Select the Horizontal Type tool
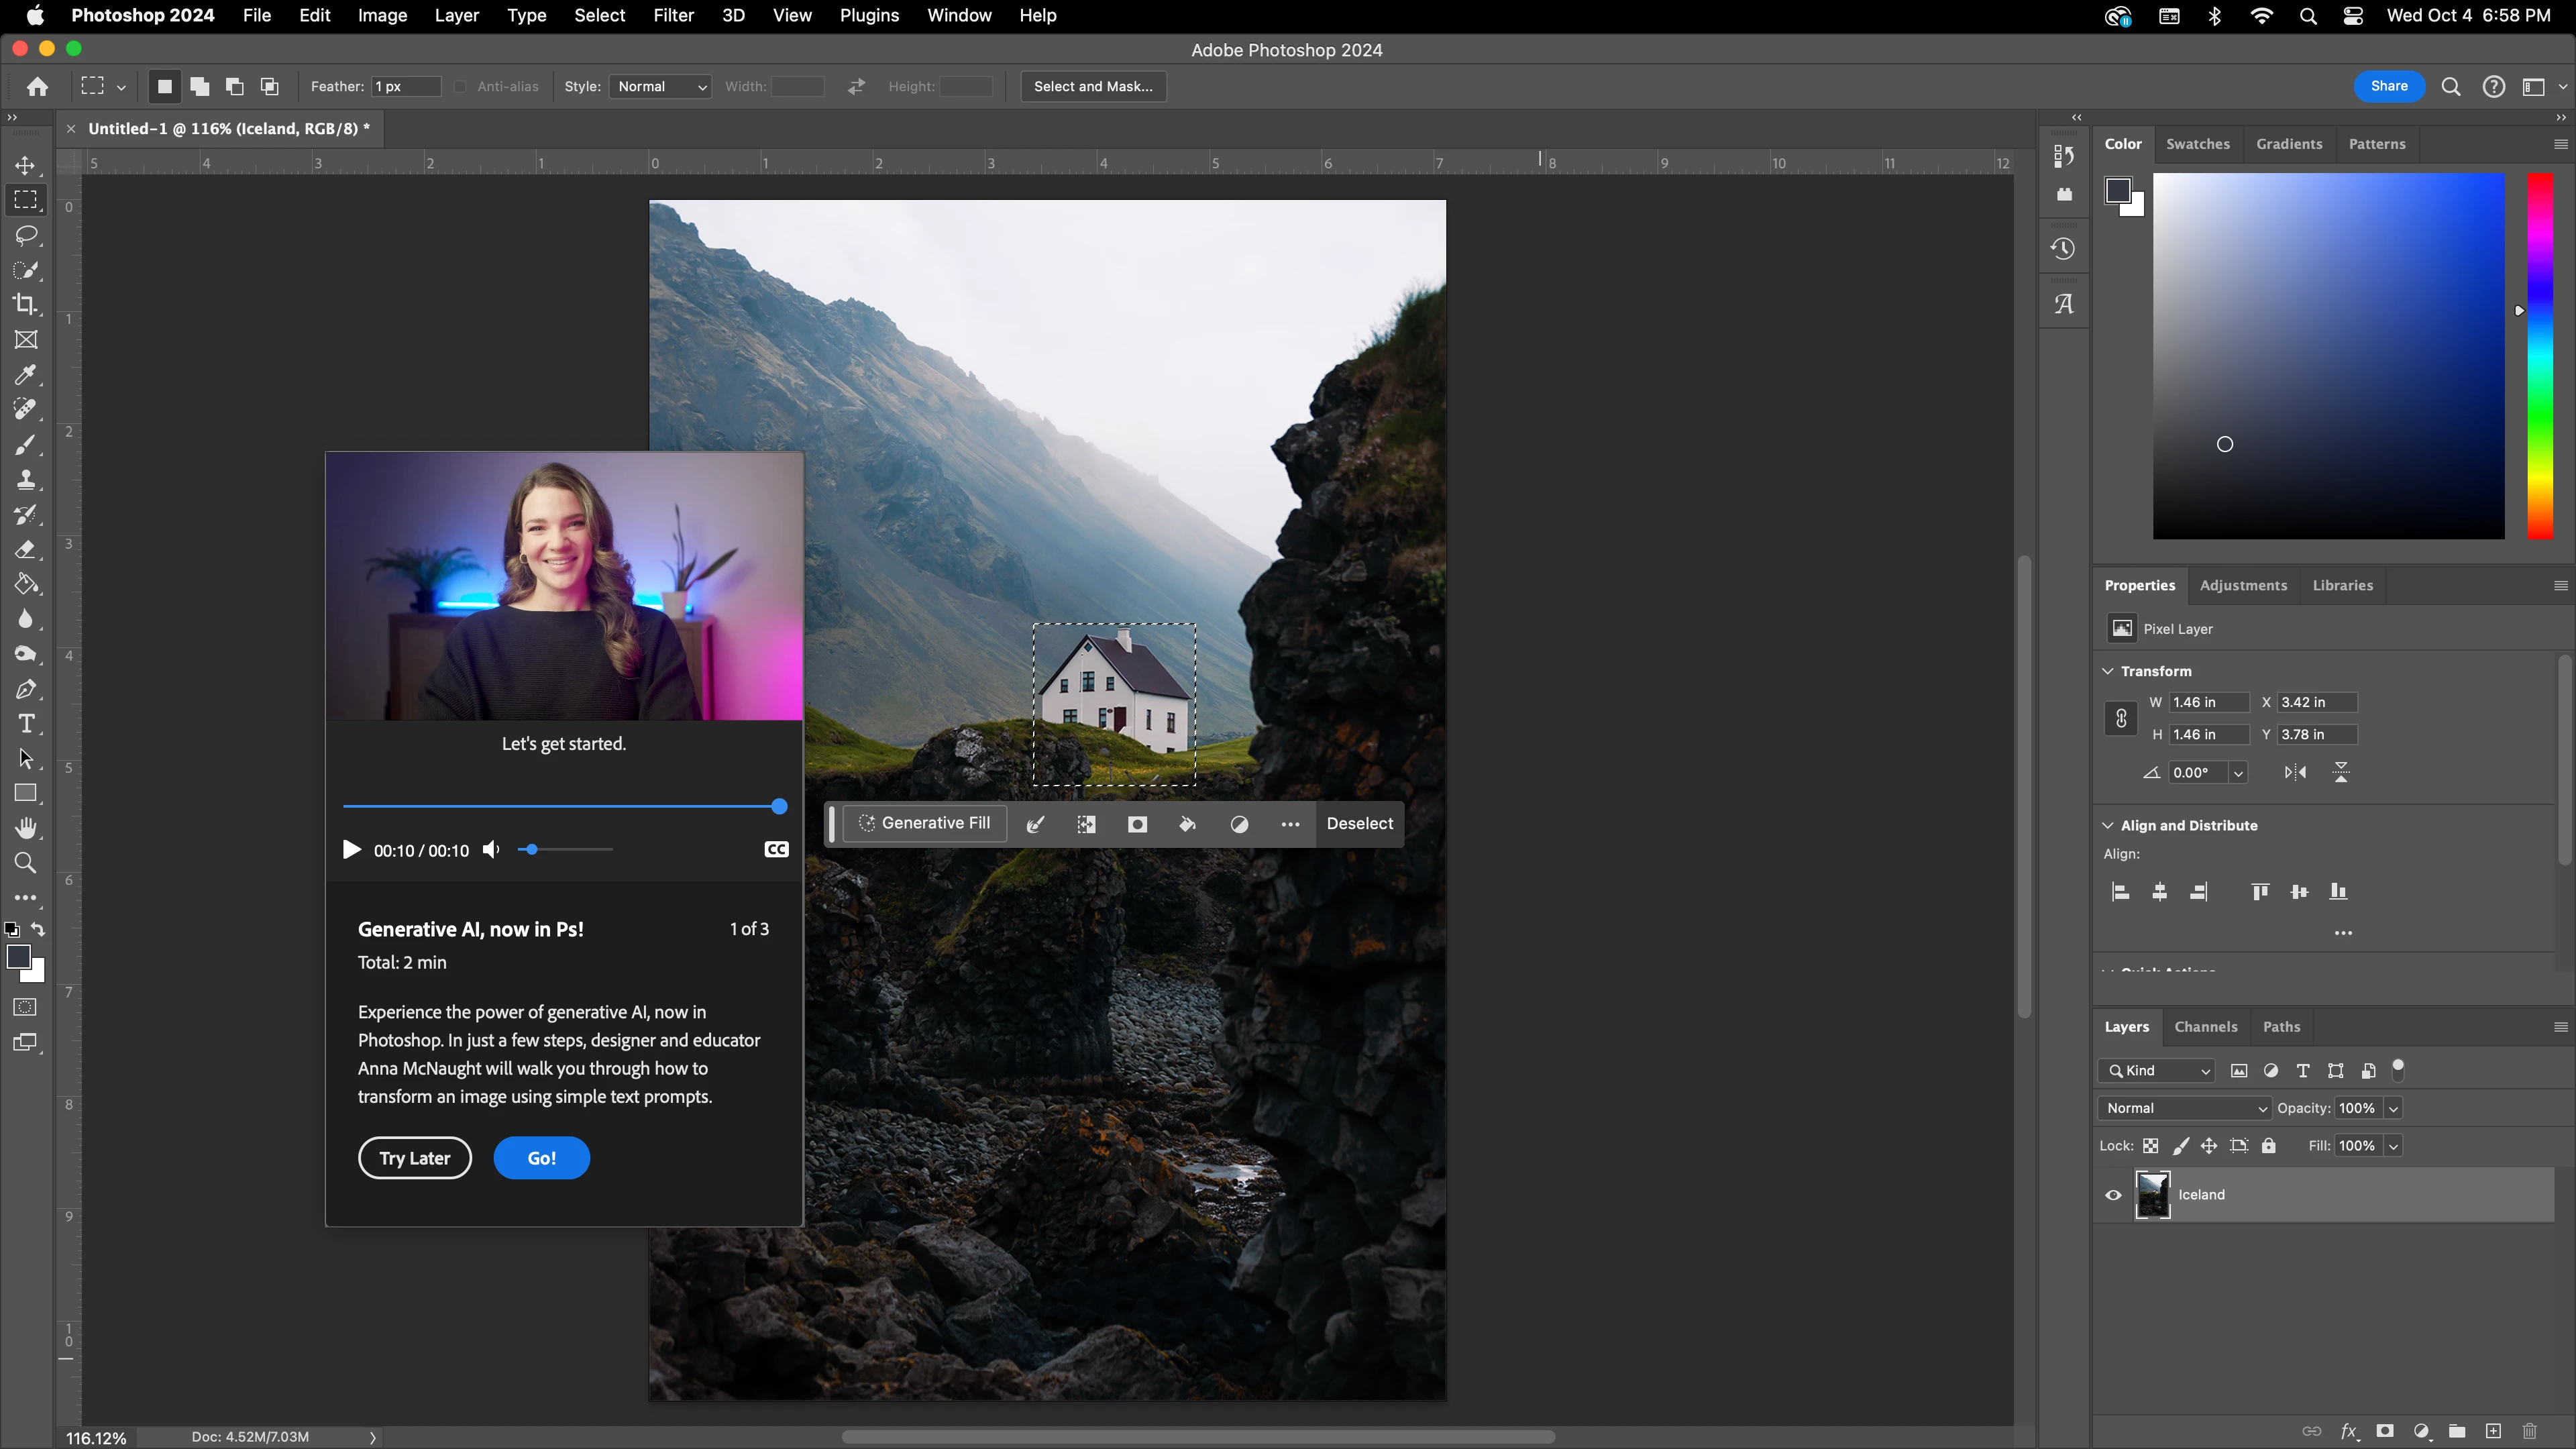The width and height of the screenshot is (2576, 1449). click(26, 724)
